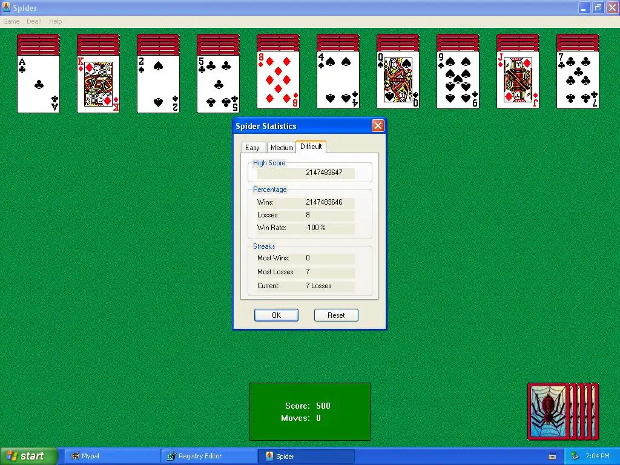This screenshot has width=620, height=465.
Task: Click the Losses value 8
Action: coord(308,215)
